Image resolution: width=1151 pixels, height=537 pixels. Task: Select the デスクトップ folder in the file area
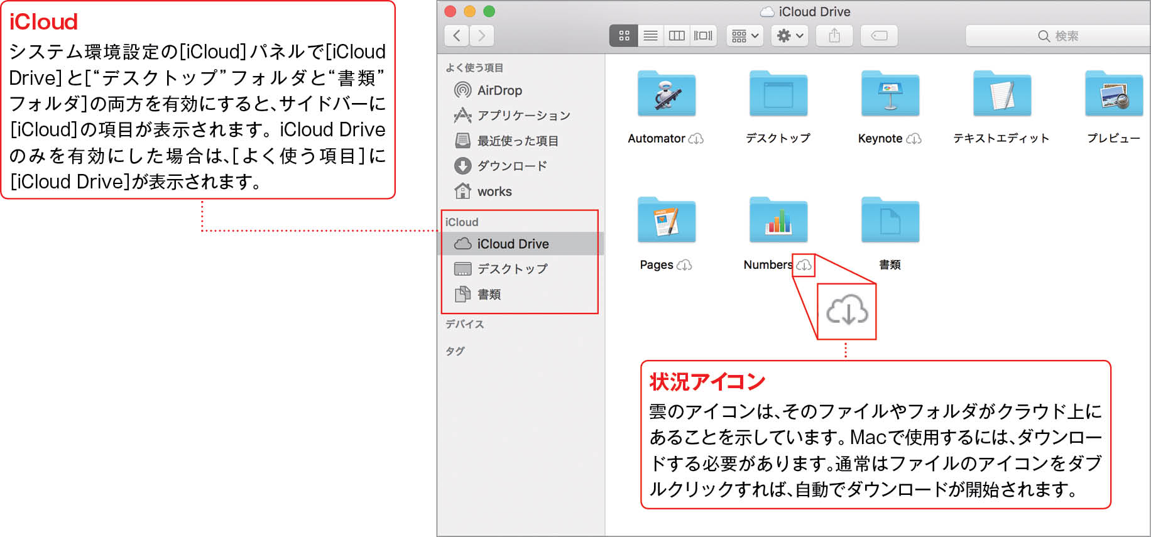[778, 94]
